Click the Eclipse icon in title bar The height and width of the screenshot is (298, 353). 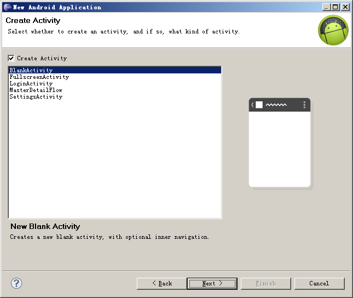pos(8,7)
